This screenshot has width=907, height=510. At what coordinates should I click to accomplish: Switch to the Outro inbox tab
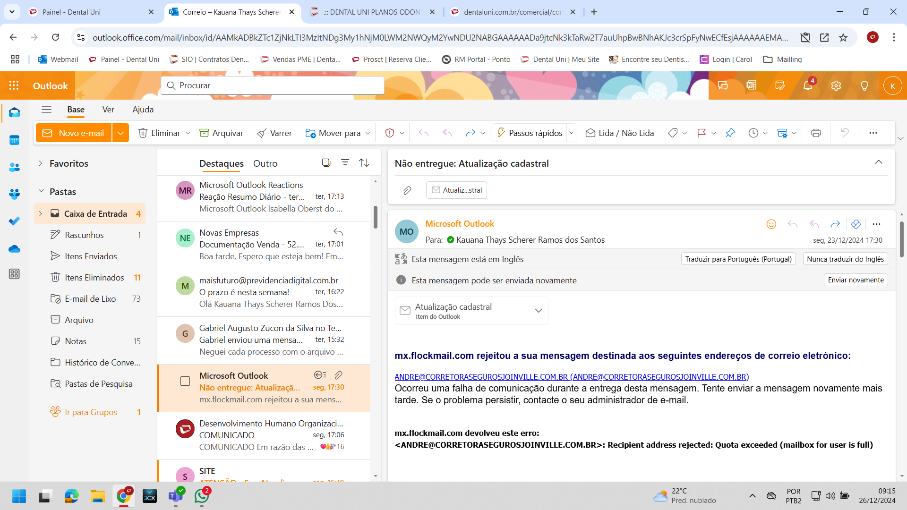(x=265, y=163)
